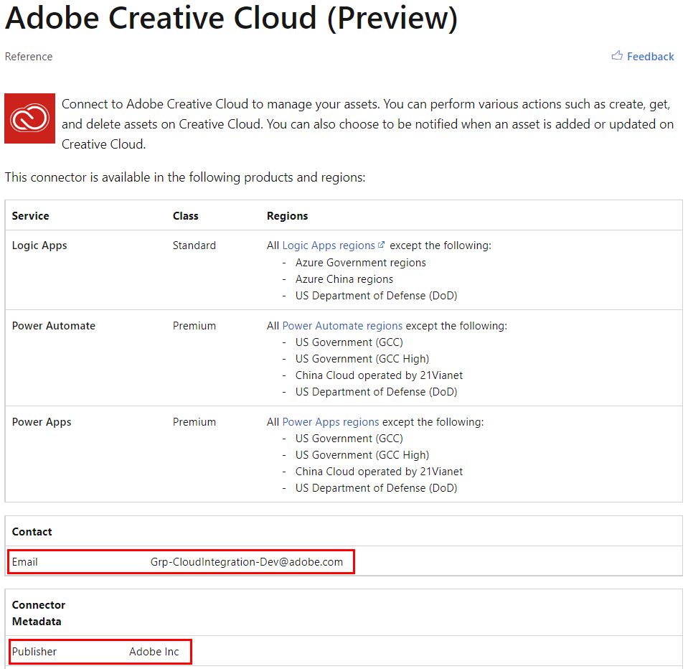Click the Feedback thumbs-up icon

click(617, 56)
